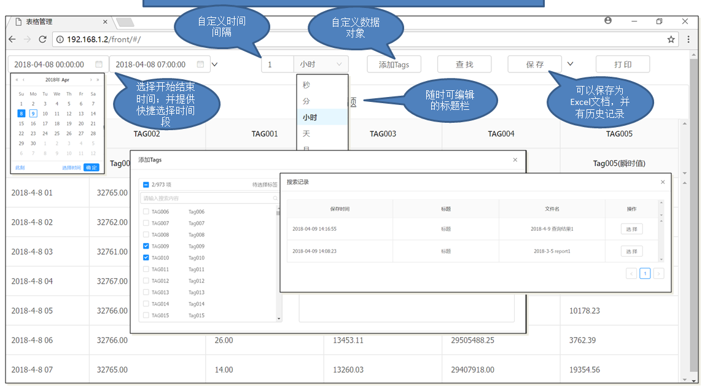The height and width of the screenshot is (388, 702).
Task: Open the 小时 time unit dropdown
Action: click(x=321, y=64)
